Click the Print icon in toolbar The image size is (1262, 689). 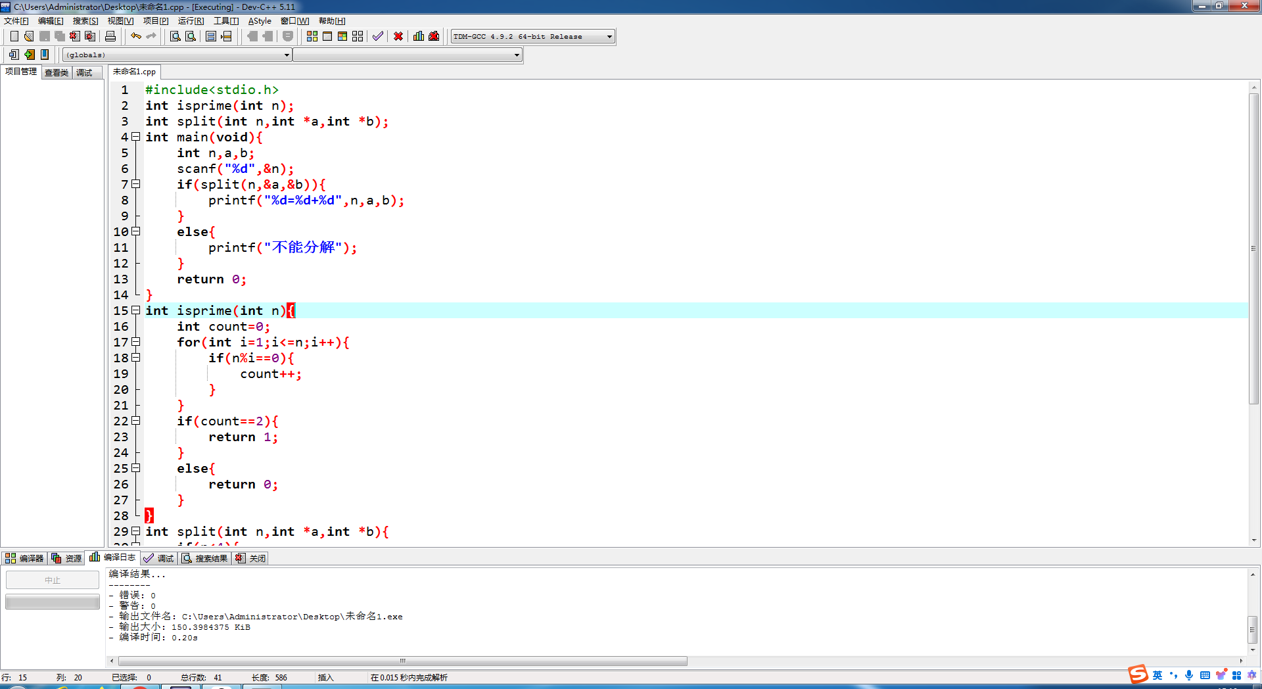[x=110, y=36]
